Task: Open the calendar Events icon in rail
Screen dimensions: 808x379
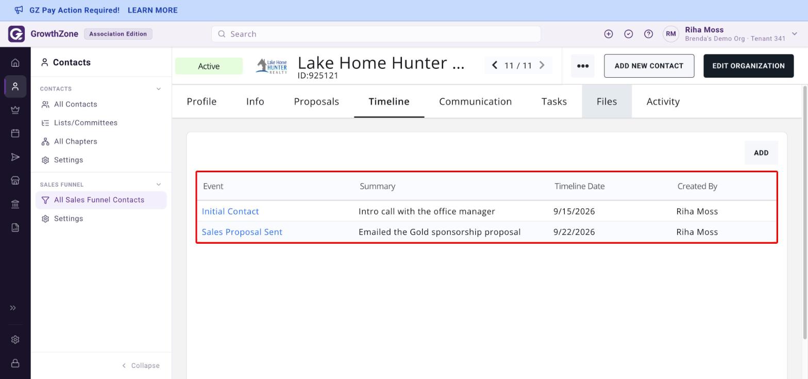Action: pyautogui.click(x=15, y=133)
